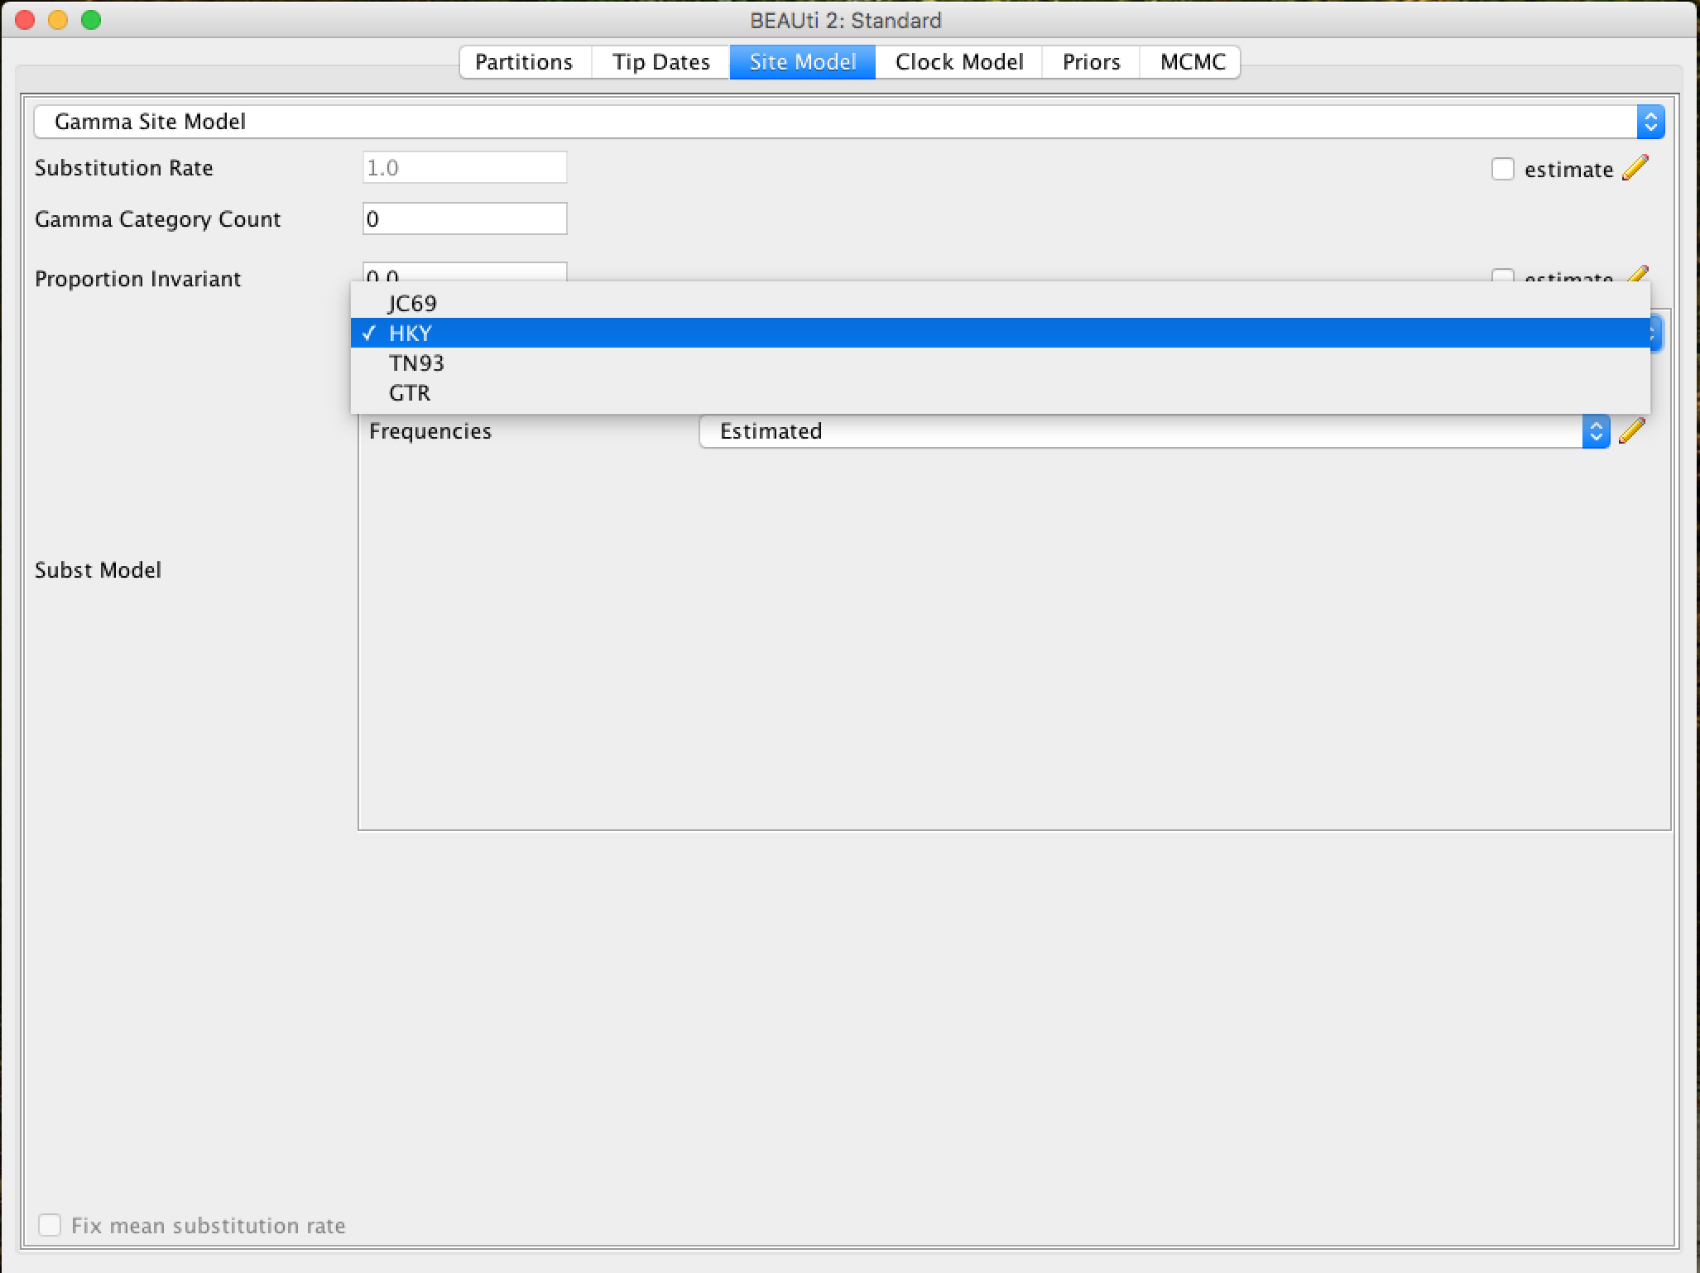Maximize the BEAUti window with green button
Image resolution: width=1700 pixels, height=1273 pixels.
coord(91,20)
